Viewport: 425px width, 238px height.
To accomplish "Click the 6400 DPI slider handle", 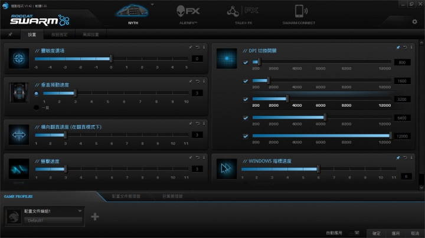I will pyautogui.click(x=325, y=117).
